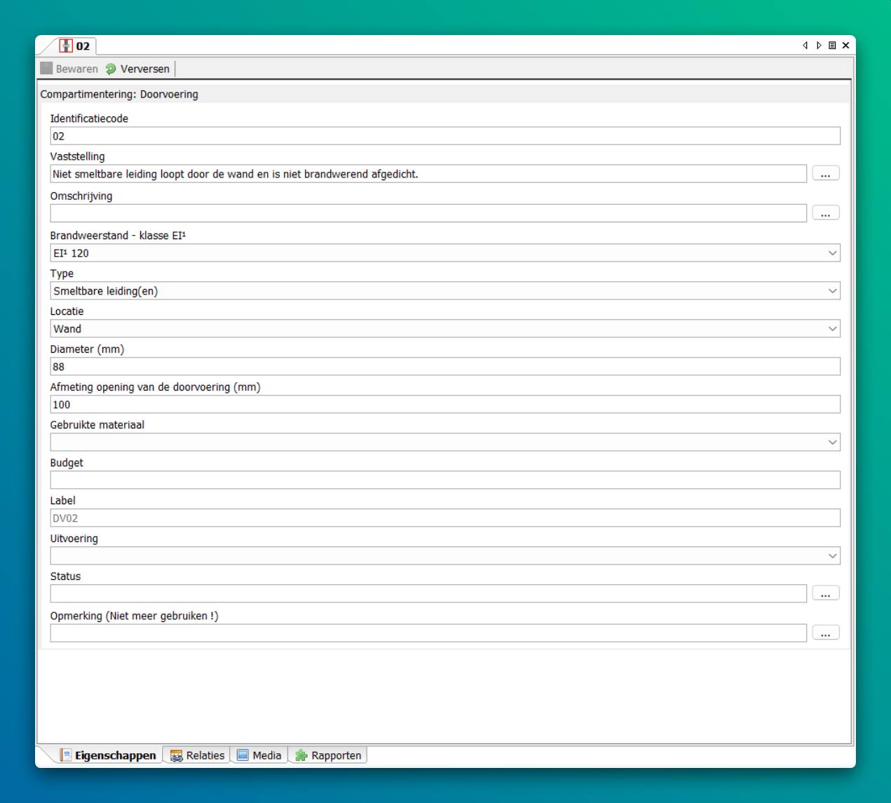Click the Budget input field
Screen dimensions: 891x803
point(444,480)
